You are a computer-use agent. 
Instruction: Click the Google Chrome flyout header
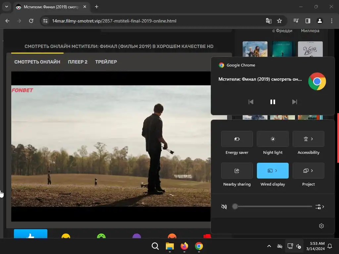click(237, 65)
